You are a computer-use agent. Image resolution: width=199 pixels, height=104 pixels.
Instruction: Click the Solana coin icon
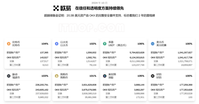click(x=105, y=76)
